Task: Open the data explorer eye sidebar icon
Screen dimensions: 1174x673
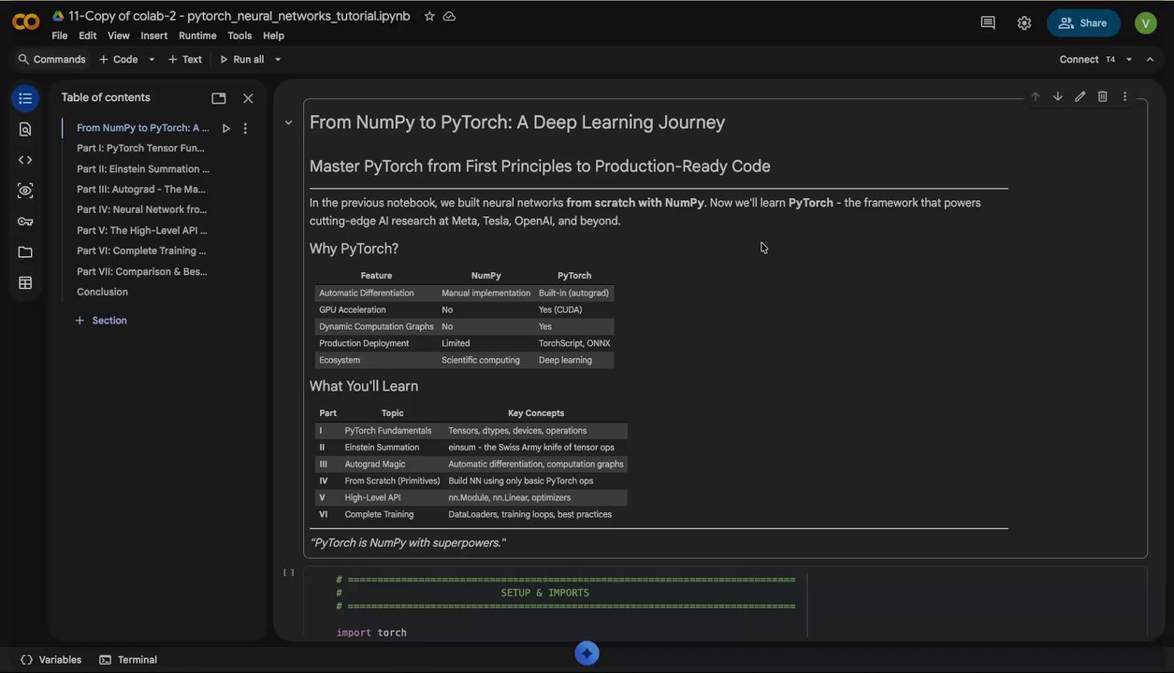Action: point(25,191)
